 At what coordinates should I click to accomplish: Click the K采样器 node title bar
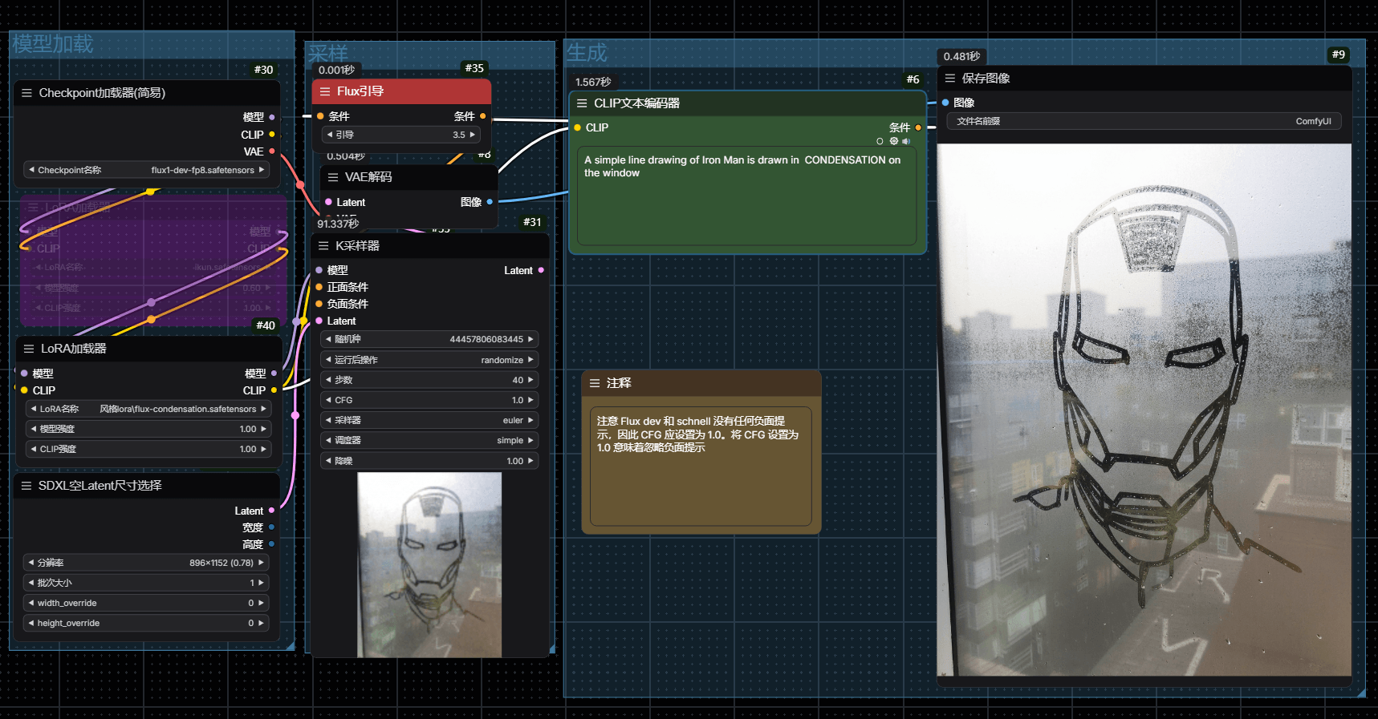tap(430, 246)
